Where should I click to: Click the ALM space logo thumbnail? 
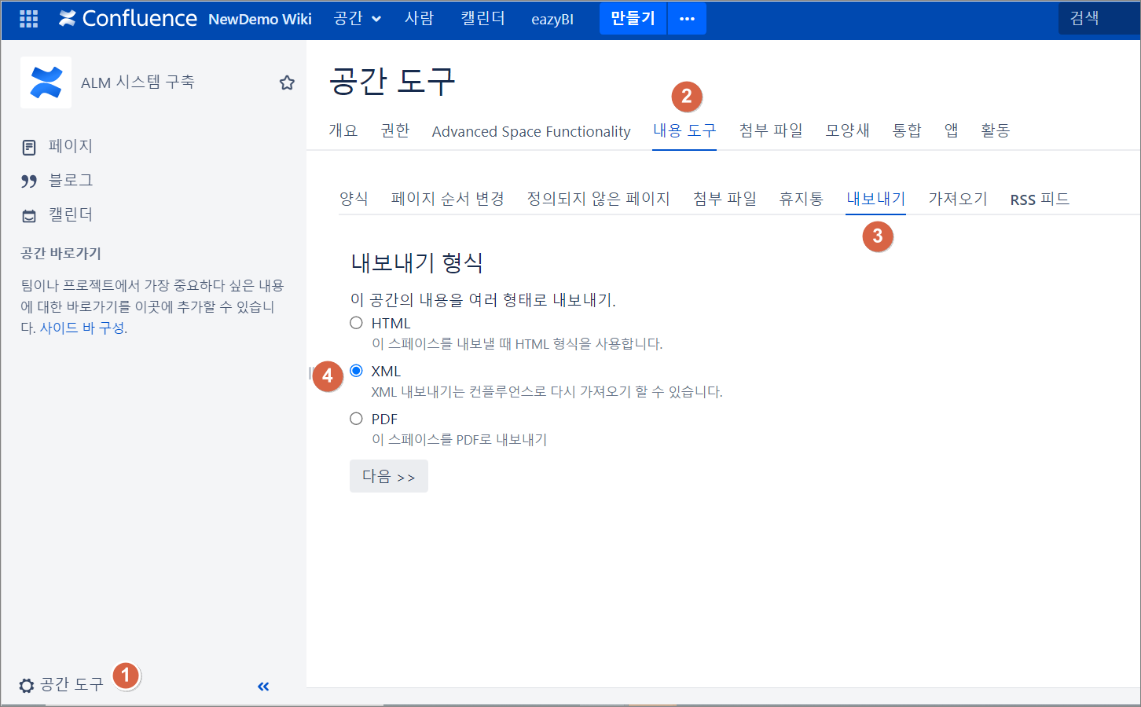coord(46,82)
